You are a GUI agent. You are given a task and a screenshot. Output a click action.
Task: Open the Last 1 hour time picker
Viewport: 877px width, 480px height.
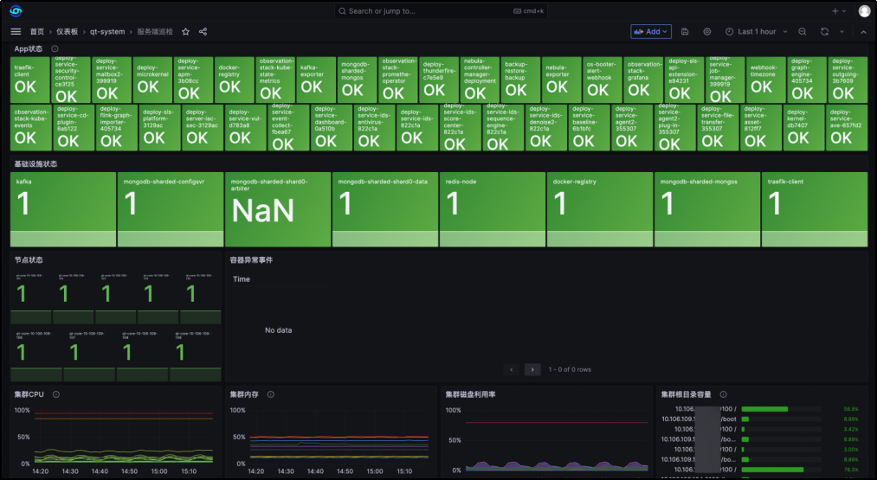[x=757, y=32]
